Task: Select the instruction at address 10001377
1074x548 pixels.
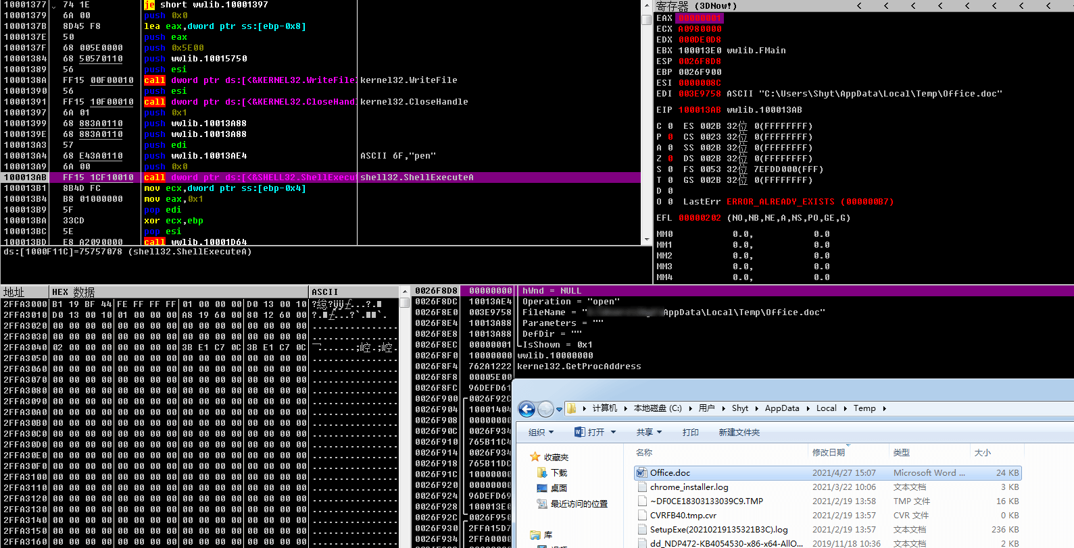Action: click(x=320, y=5)
